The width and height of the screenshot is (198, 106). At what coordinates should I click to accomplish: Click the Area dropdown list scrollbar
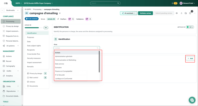pos(99,62)
